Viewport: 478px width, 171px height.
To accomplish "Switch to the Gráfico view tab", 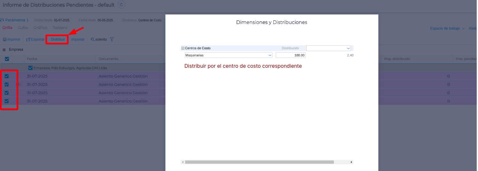I will click(x=40, y=28).
